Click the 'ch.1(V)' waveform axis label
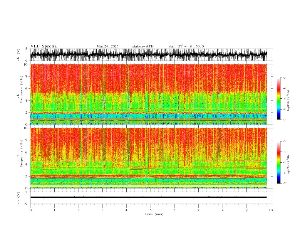Viewport: 305px width, 236px height. 18,55
